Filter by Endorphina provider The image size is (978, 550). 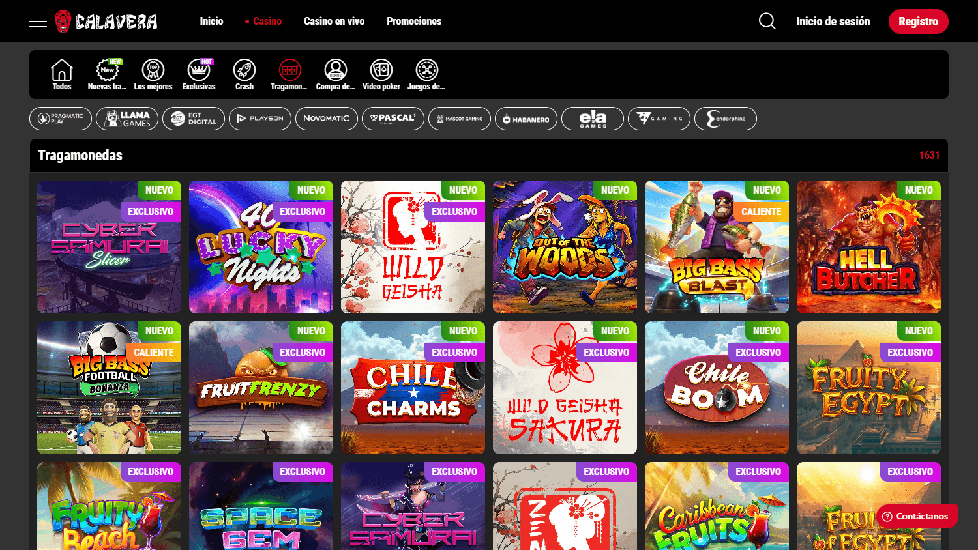[x=726, y=119]
